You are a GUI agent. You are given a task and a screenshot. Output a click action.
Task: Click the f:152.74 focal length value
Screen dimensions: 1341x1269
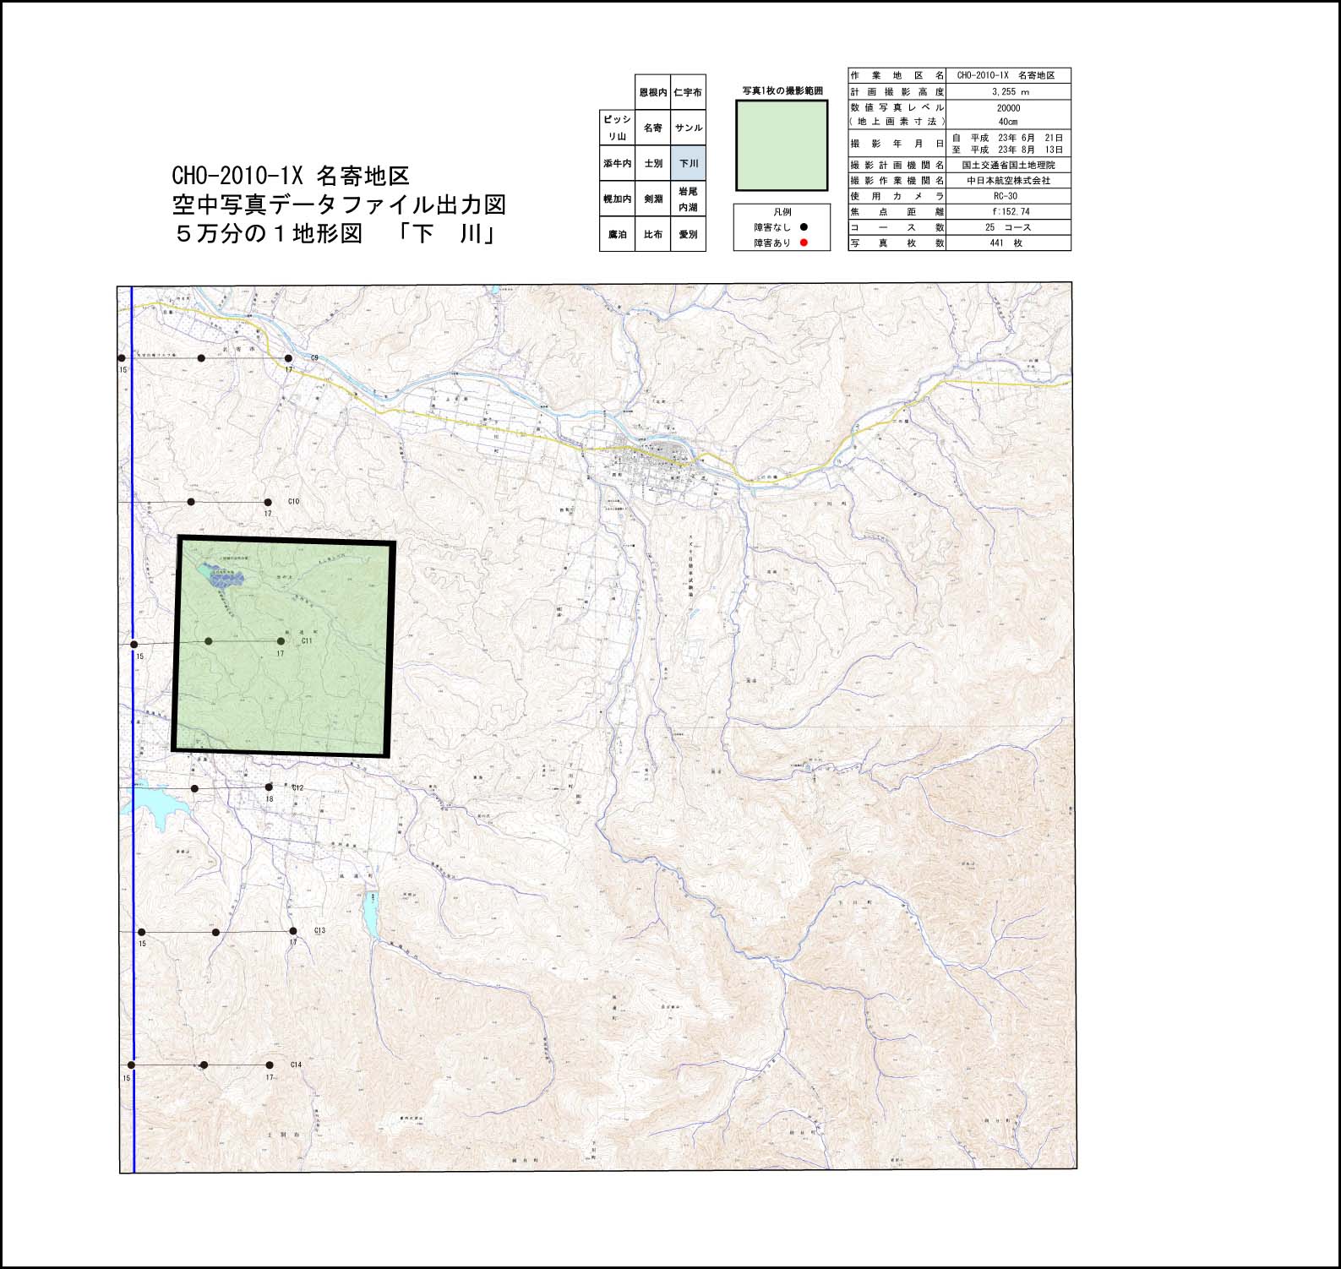pos(1008,211)
